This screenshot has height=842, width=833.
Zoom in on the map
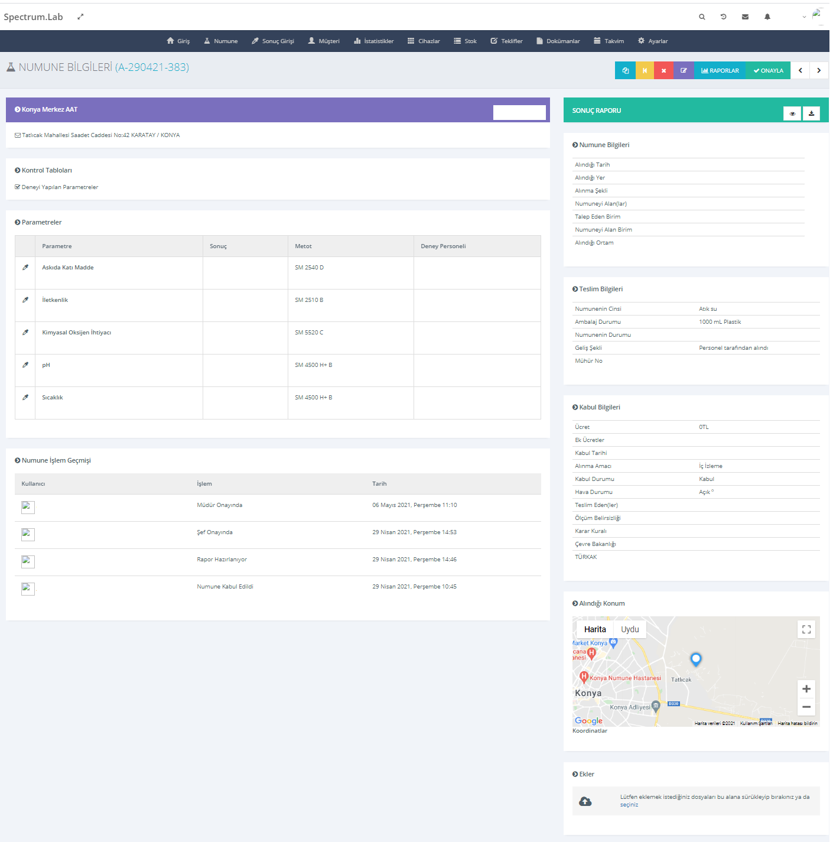pyautogui.click(x=806, y=689)
